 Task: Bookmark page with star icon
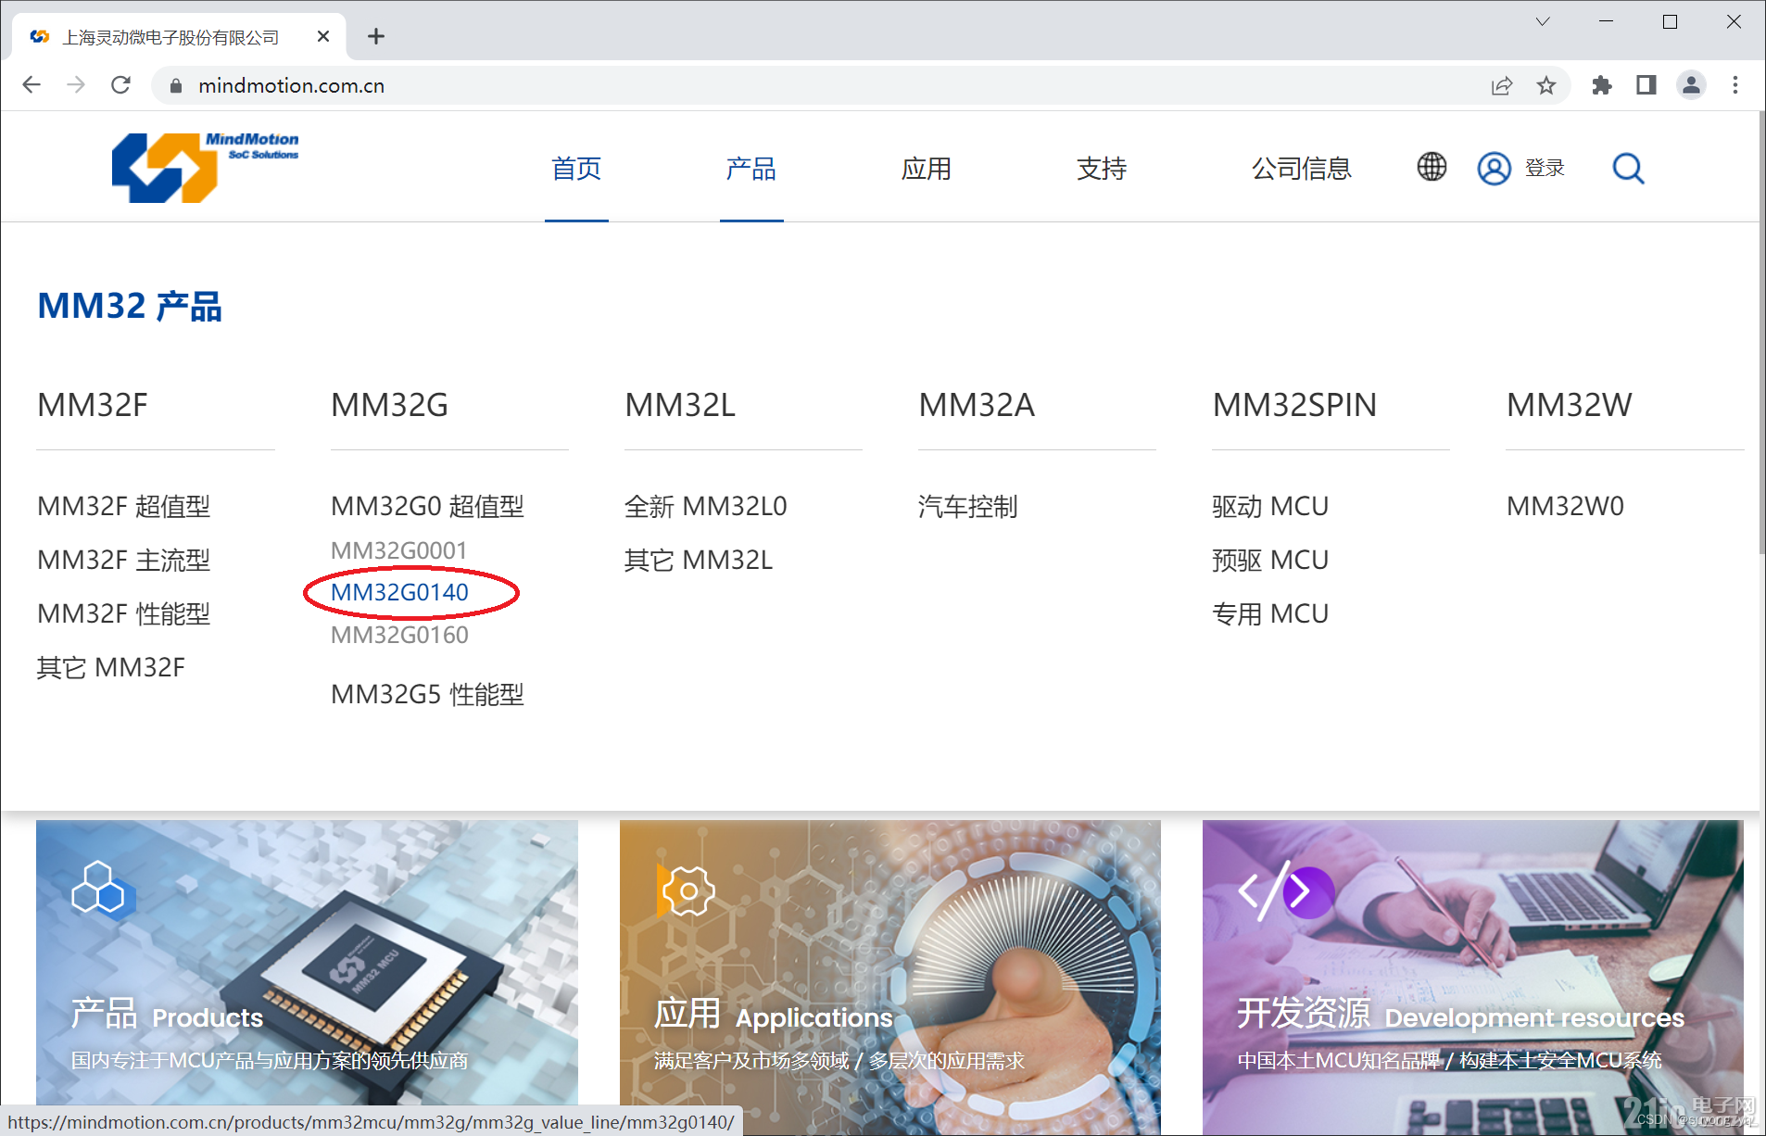coord(1546,85)
